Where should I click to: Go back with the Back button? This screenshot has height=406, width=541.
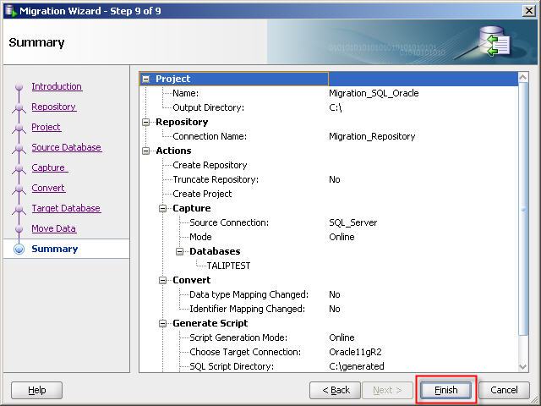[336, 390]
